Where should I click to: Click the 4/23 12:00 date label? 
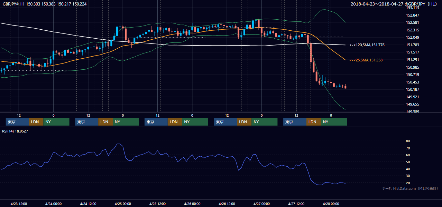pos(19,204)
